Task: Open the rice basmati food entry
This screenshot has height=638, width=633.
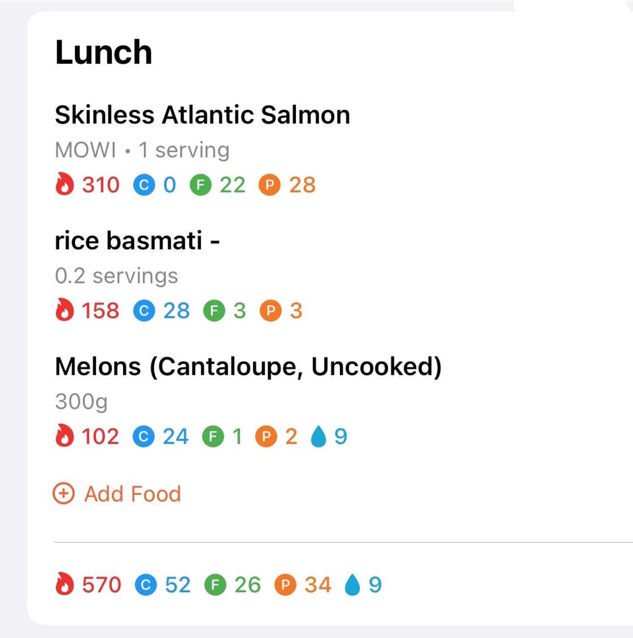Action: pos(137,240)
